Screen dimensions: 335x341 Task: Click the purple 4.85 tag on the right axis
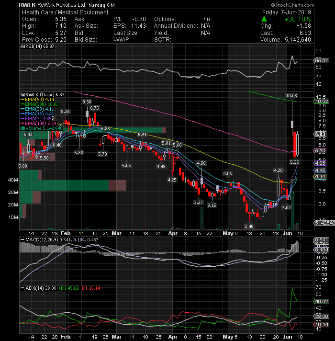pyautogui.click(x=320, y=163)
